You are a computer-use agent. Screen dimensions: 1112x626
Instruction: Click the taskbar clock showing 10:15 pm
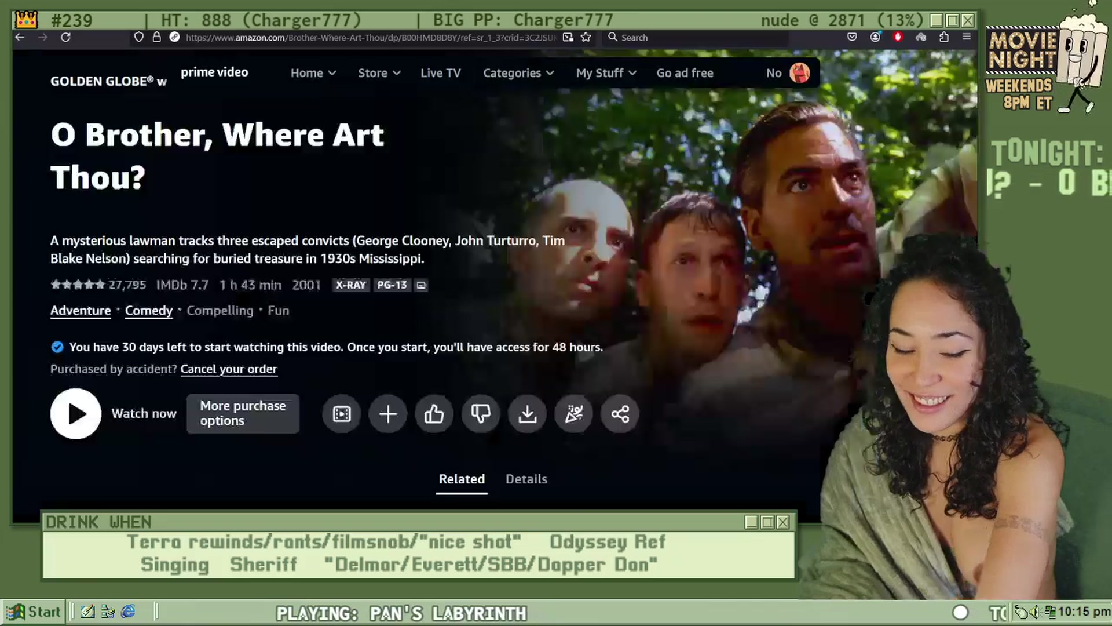click(1084, 612)
